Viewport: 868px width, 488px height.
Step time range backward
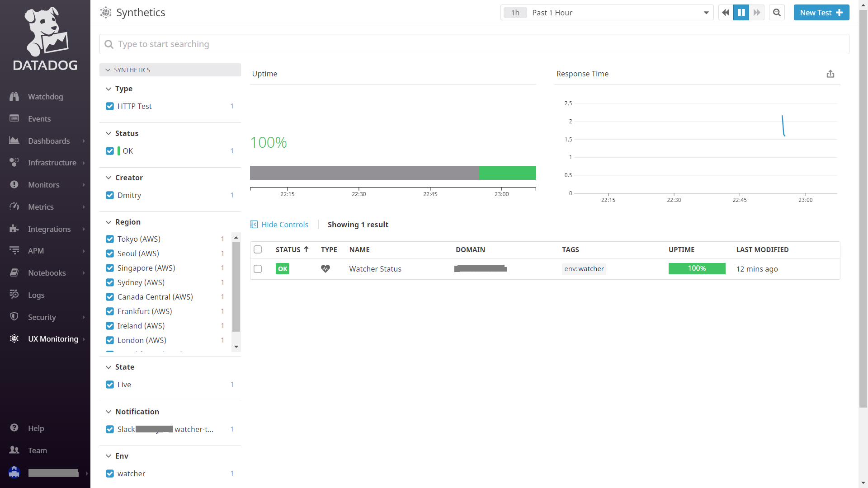726,13
